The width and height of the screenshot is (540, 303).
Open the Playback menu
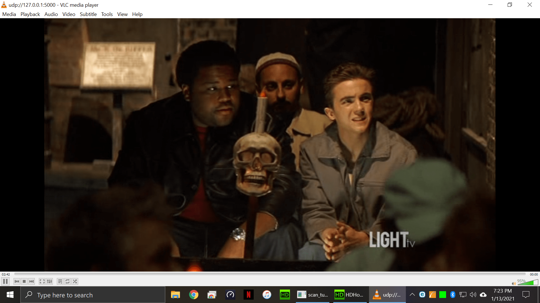pos(30,14)
